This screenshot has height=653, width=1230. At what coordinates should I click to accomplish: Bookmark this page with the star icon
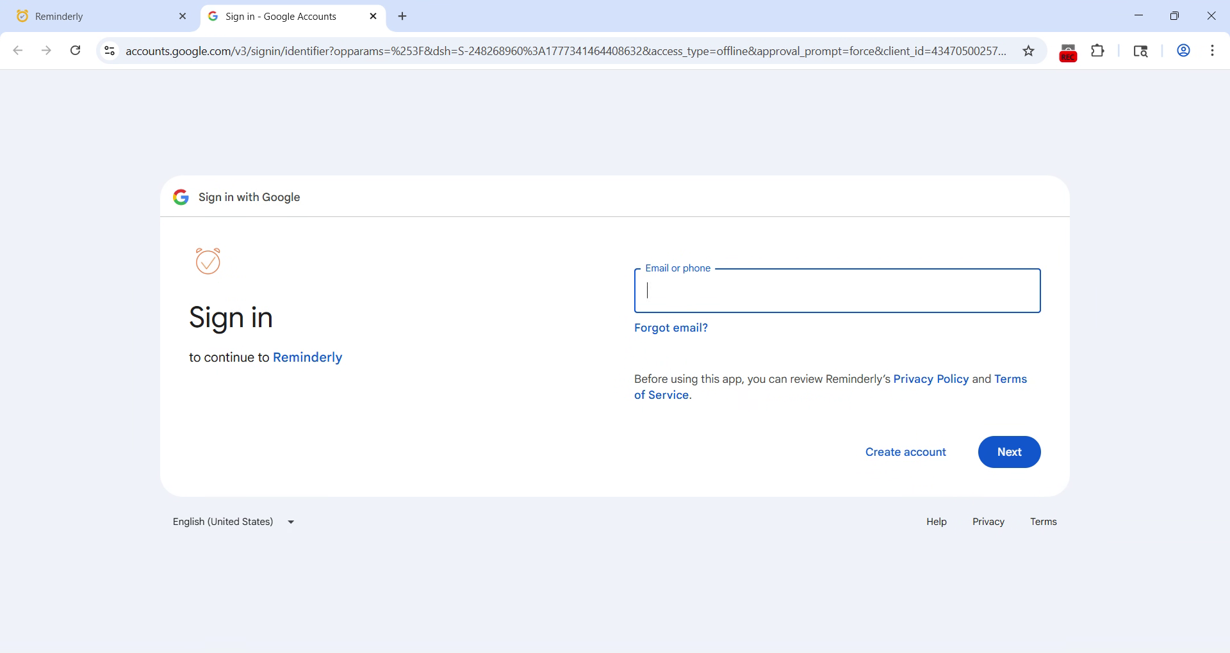coord(1028,51)
